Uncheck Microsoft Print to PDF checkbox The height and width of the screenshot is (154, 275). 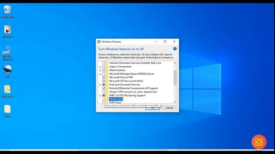(x=104, y=77)
